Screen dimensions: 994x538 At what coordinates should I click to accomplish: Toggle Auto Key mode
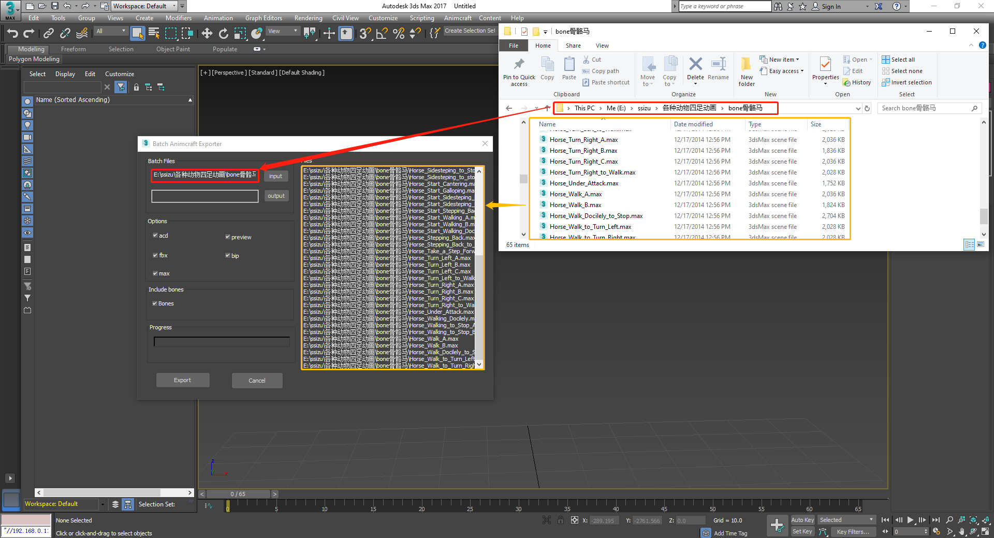pyautogui.click(x=802, y=520)
